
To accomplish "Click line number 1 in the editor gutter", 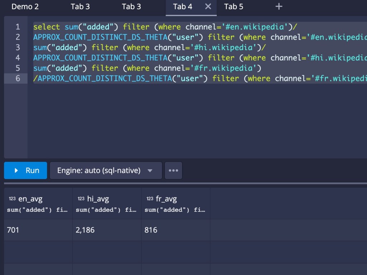I will tap(18, 27).
